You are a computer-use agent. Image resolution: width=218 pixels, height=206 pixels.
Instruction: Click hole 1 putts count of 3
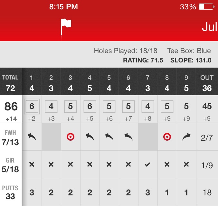(32, 192)
